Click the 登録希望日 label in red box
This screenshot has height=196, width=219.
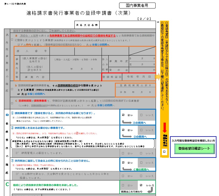(112, 77)
